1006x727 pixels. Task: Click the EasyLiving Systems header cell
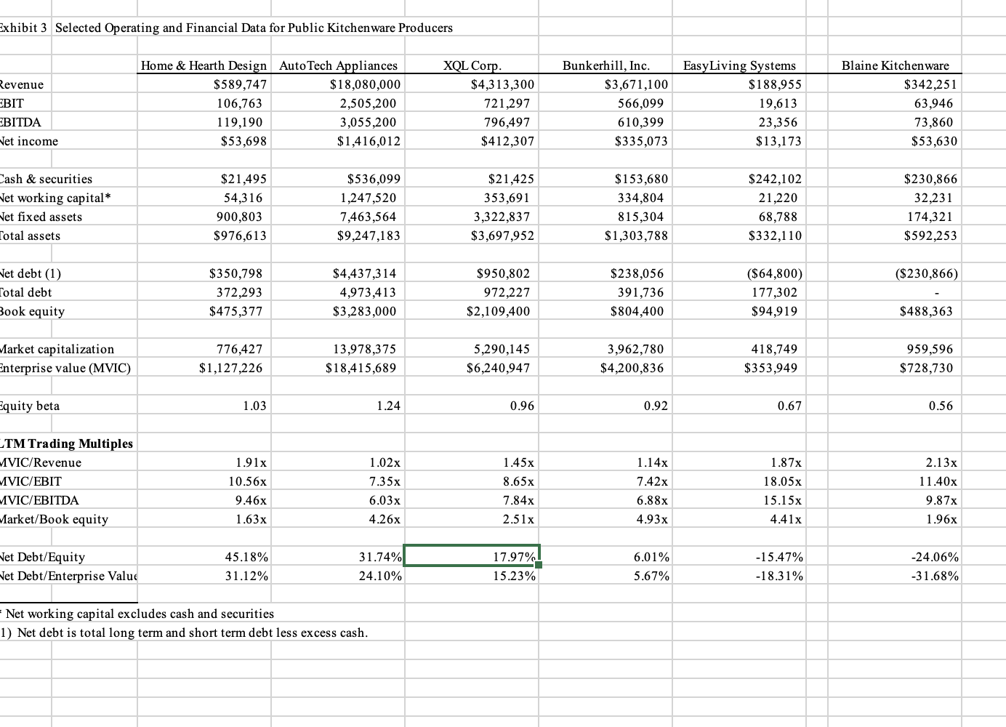[x=739, y=65]
